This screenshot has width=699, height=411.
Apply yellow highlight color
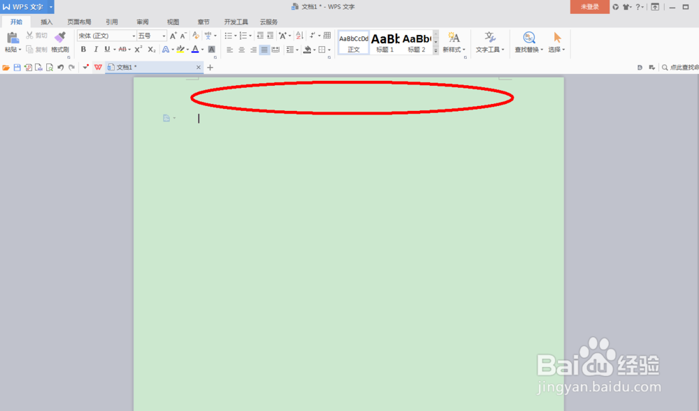(180, 50)
